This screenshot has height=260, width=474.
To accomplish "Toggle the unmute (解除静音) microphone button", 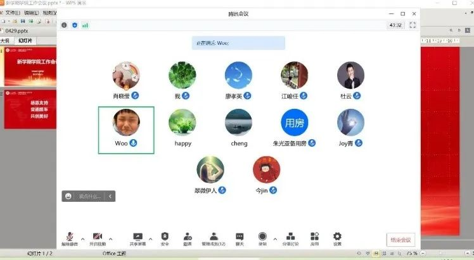I will (69, 238).
